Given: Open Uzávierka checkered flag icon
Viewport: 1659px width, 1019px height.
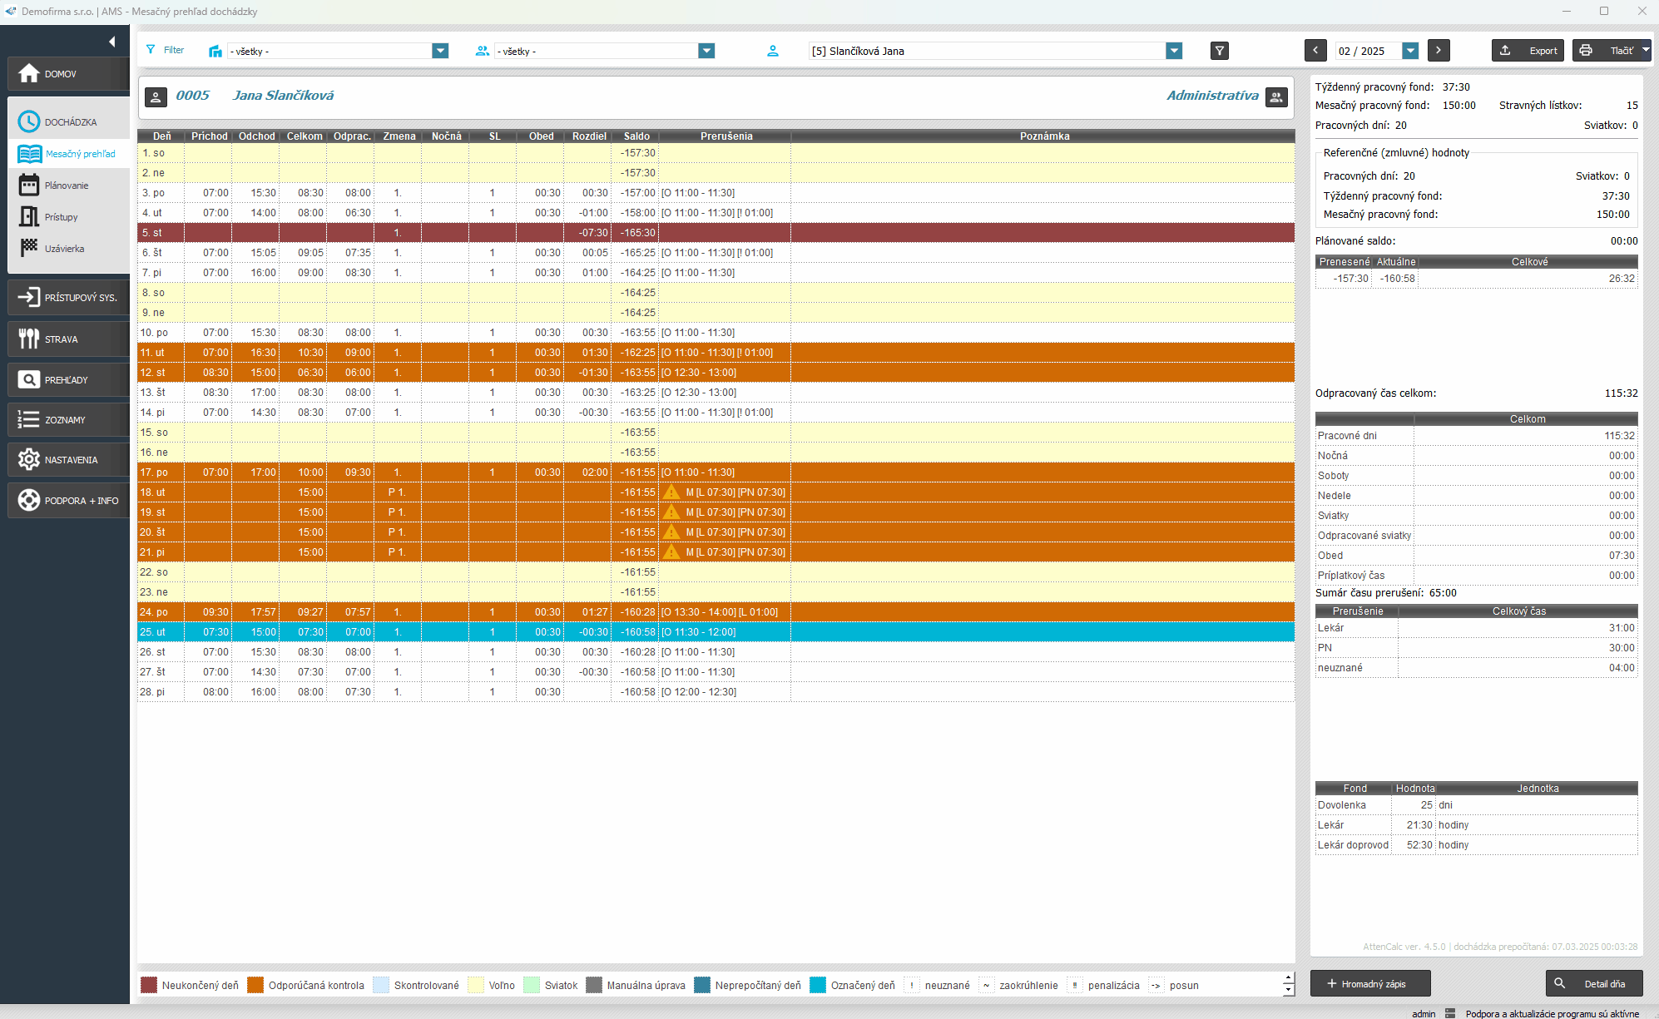Looking at the screenshot, I should [29, 248].
